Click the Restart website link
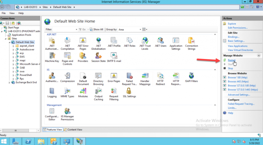 pyautogui.click(x=231, y=60)
